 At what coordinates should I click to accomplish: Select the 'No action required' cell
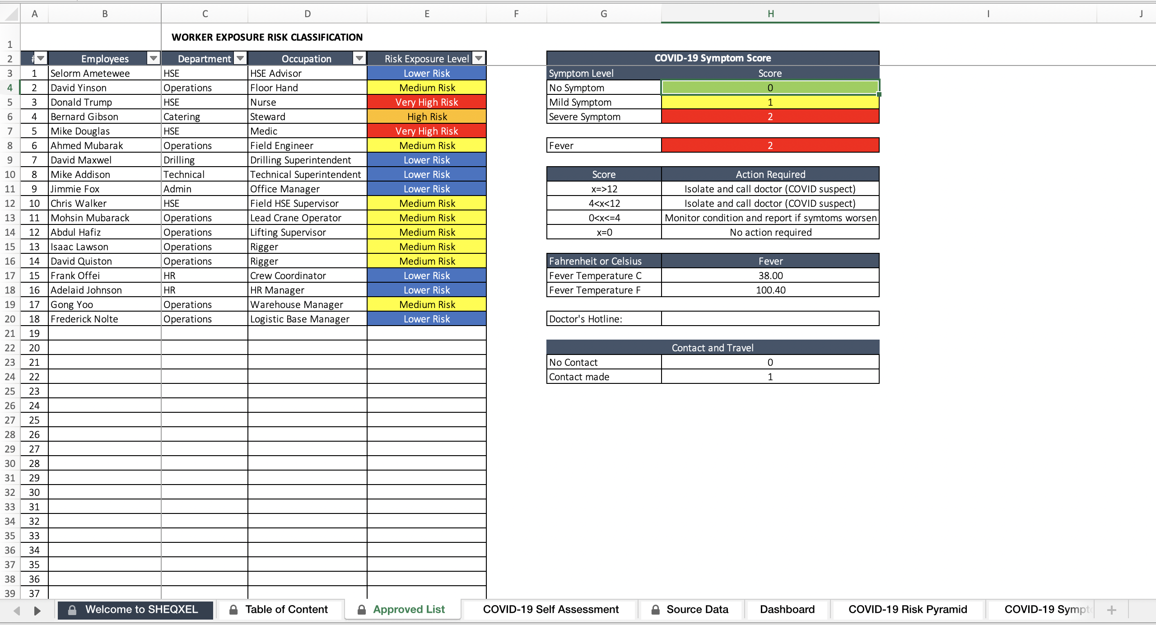coord(770,232)
